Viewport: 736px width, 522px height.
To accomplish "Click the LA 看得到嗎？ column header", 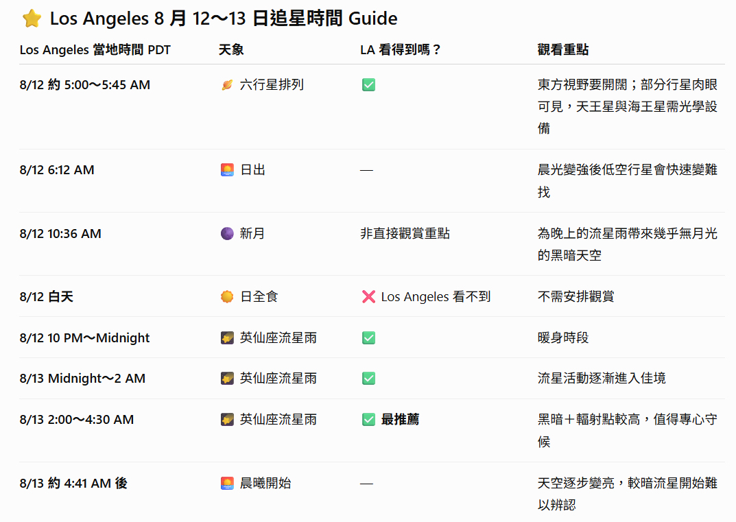I will [401, 50].
